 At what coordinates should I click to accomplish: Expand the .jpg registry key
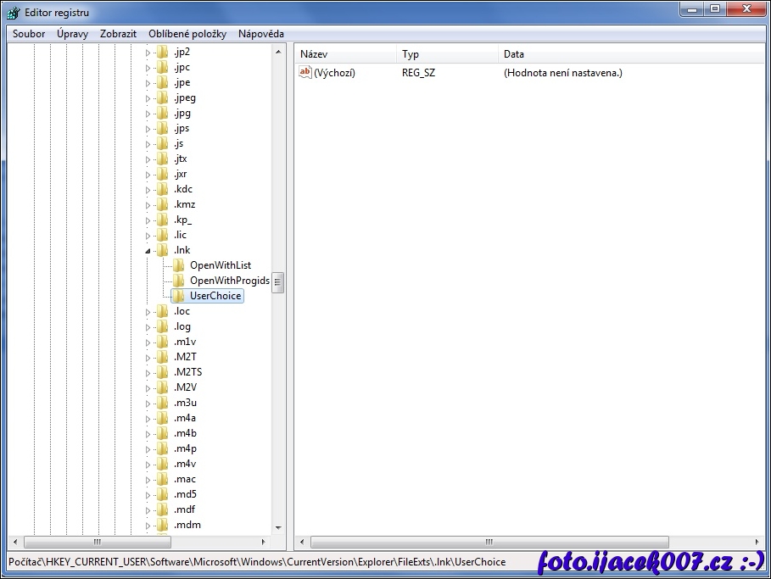(x=148, y=113)
